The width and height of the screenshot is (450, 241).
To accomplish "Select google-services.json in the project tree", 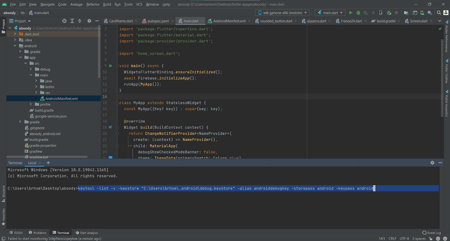I will tap(51, 116).
